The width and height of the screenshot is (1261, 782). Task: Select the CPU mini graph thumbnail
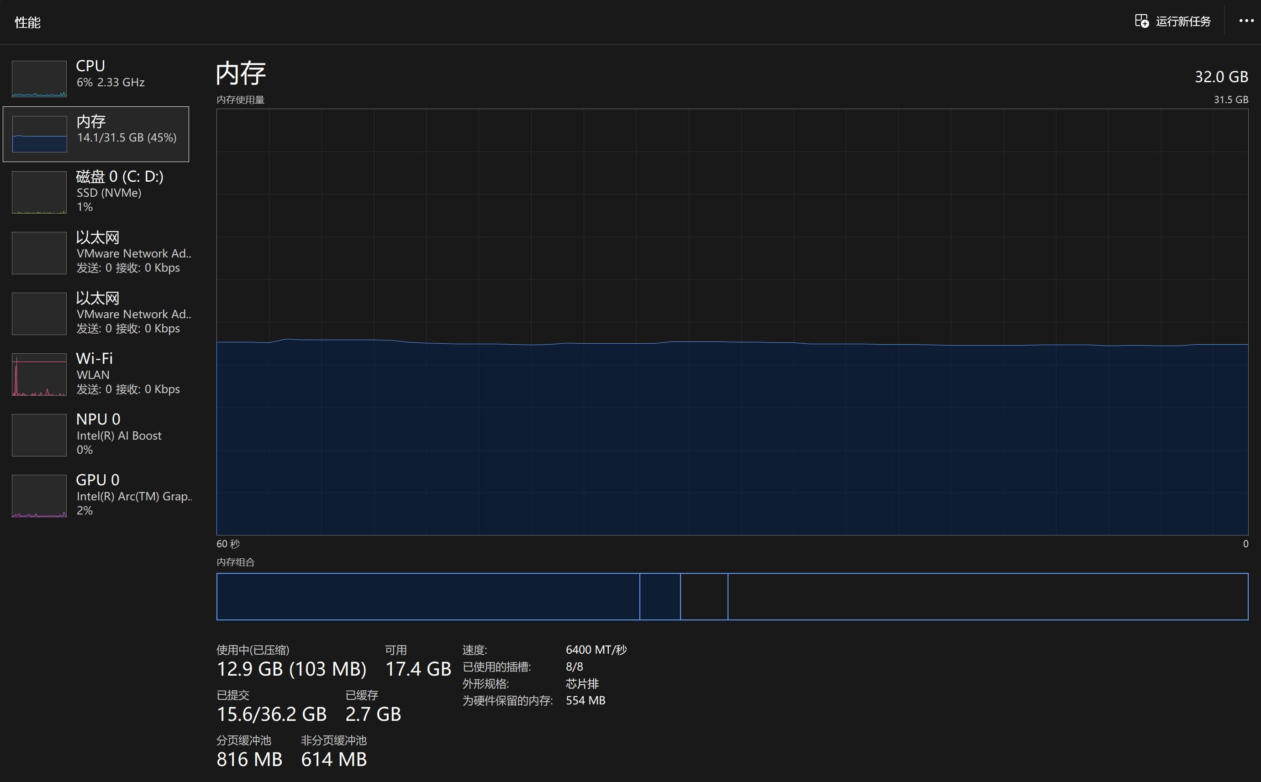coord(39,79)
